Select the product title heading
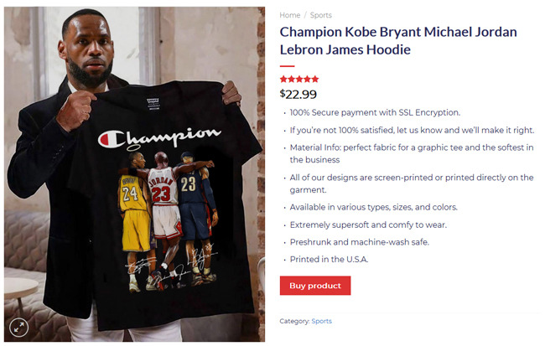Image resolution: width=545 pixels, height=346 pixels. pos(398,41)
